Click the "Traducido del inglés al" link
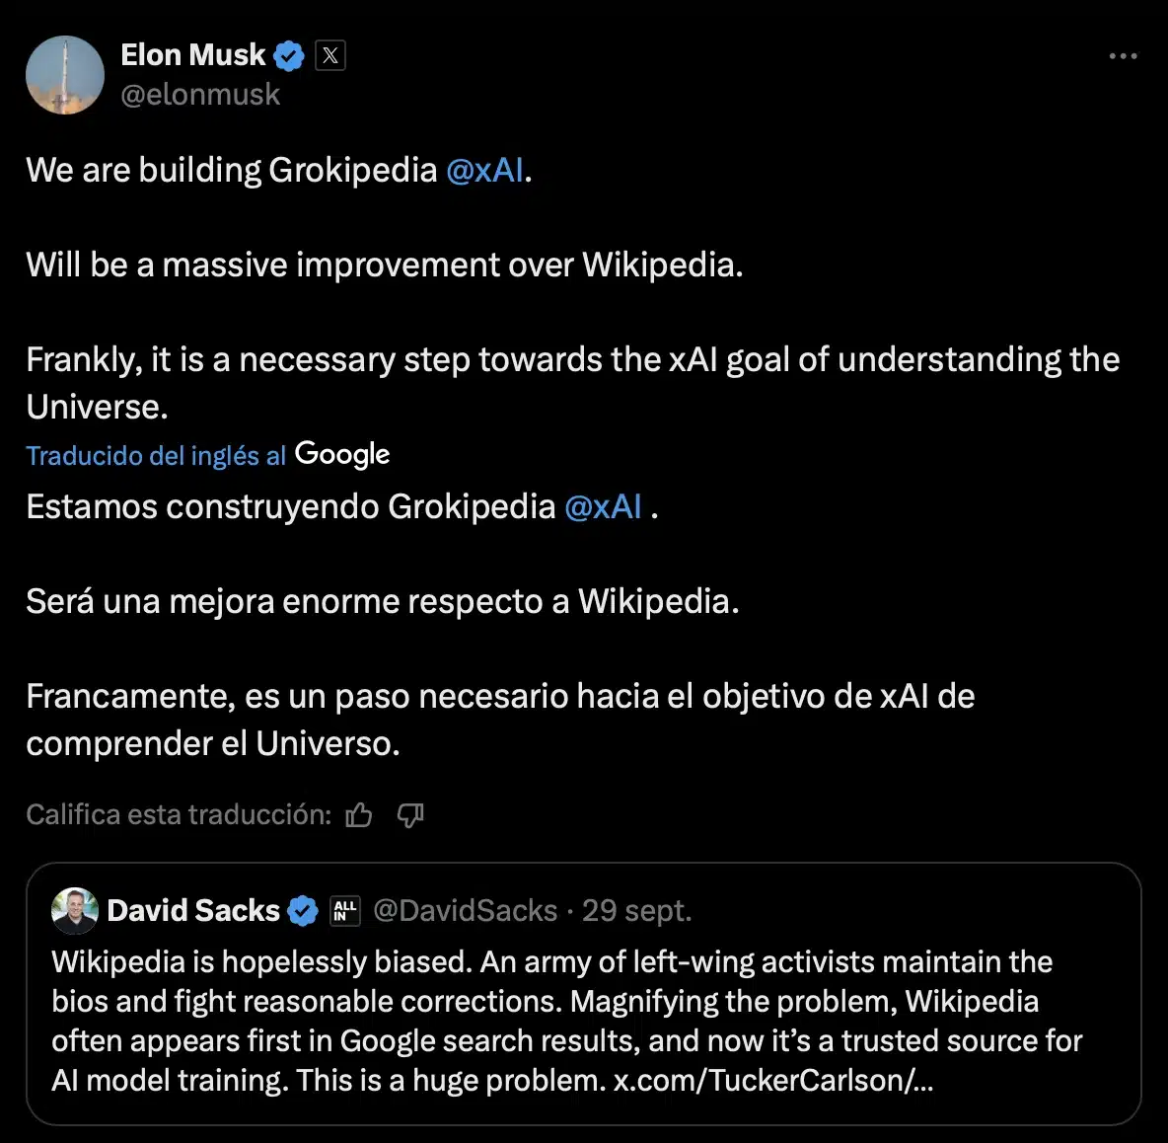This screenshot has width=1168, height=1143. pyautogui.click(x=156, y=455)
